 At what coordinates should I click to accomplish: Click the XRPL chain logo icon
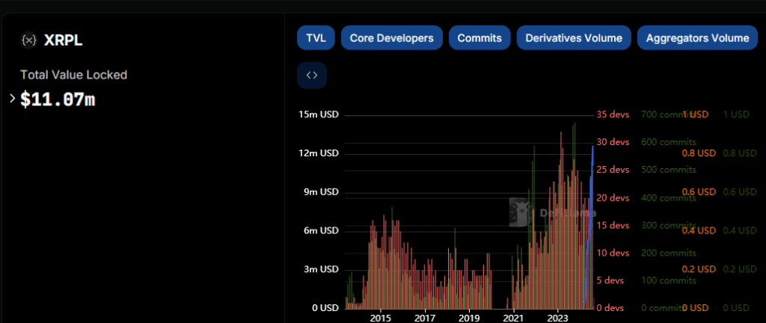(29, 40)
